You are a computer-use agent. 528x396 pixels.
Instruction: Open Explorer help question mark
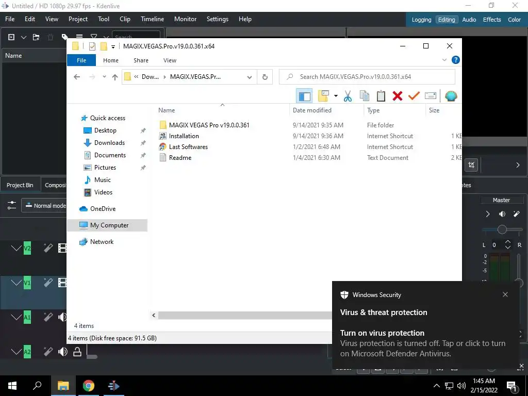455,60
